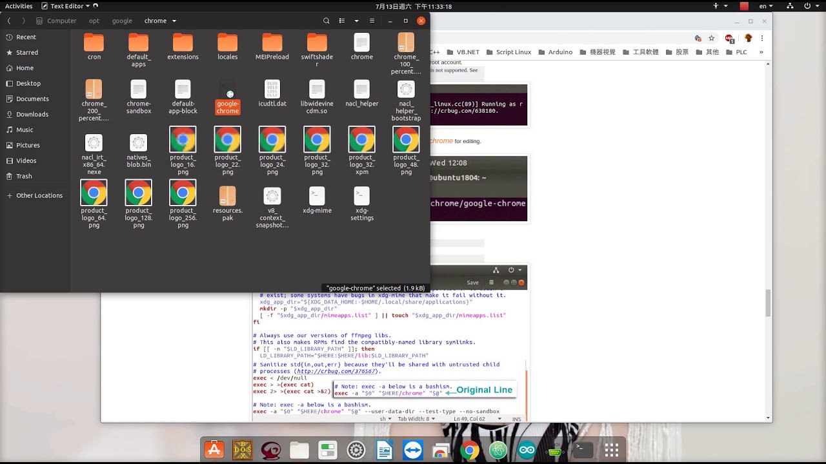Select the default_apps folder
Viewport: 826px width, 464px height.
[139, 50]
